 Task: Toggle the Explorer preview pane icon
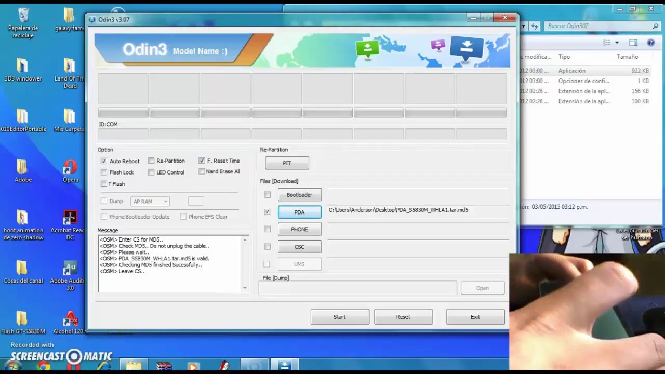pyautogui.click(x=633, y=43)
